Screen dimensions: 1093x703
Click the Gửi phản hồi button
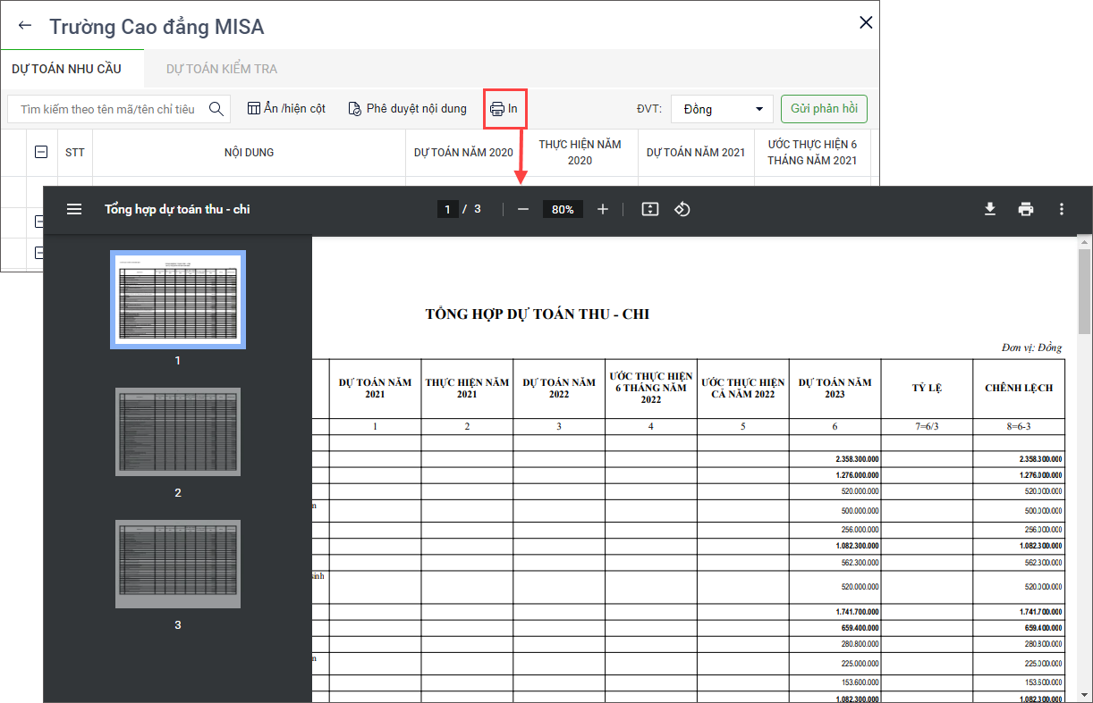click(x=824, y=109)
